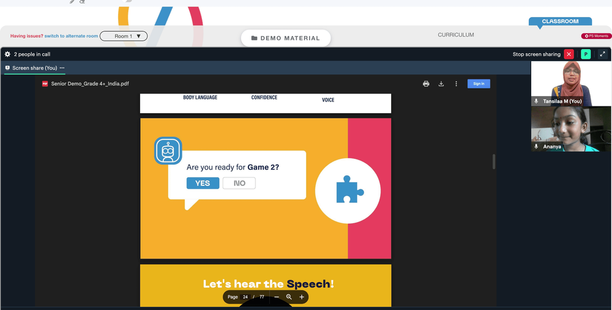This screenshot has height=310, width=612.
Task: Select Ananya's video thumbnail
Action: (570, 129)
